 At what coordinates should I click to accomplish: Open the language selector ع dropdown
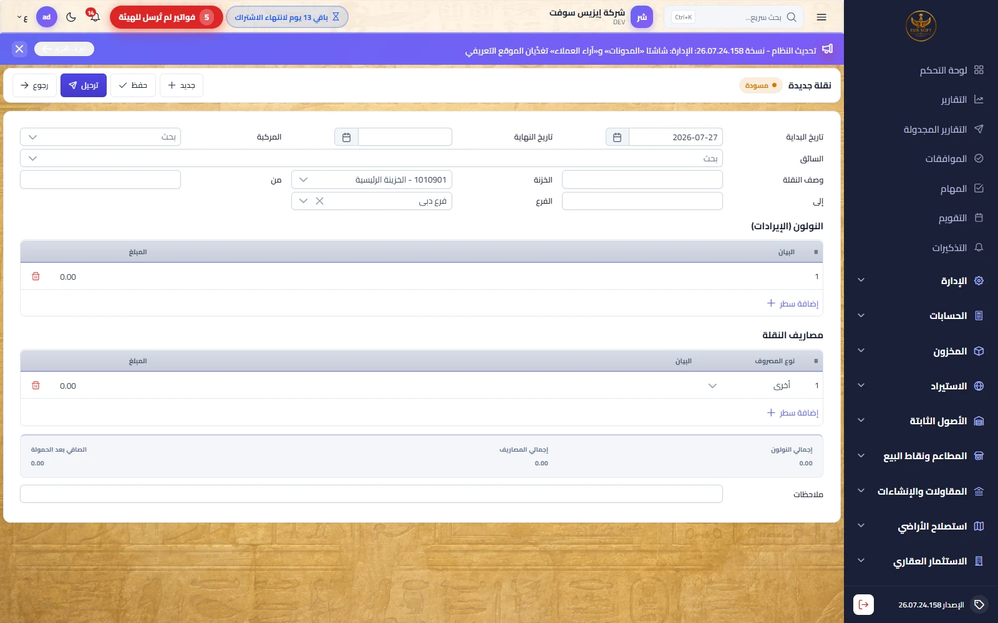[22, 17]
